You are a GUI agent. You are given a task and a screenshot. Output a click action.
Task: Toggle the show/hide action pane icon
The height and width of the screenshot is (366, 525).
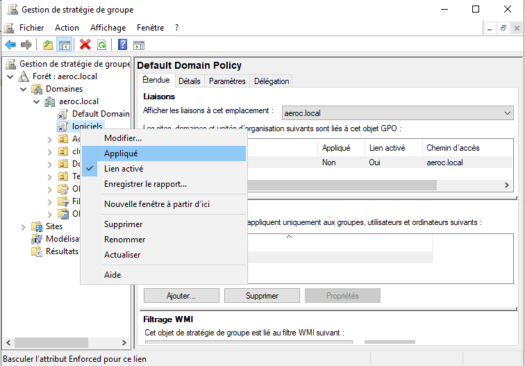139,45
